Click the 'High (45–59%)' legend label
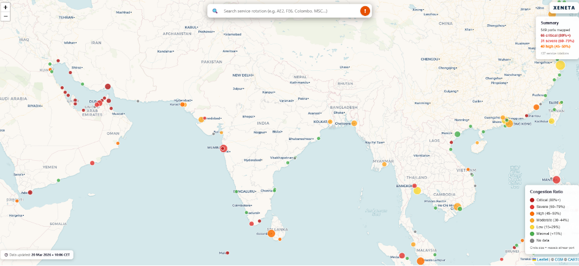 pyautogui.click(x=548, y=213)
